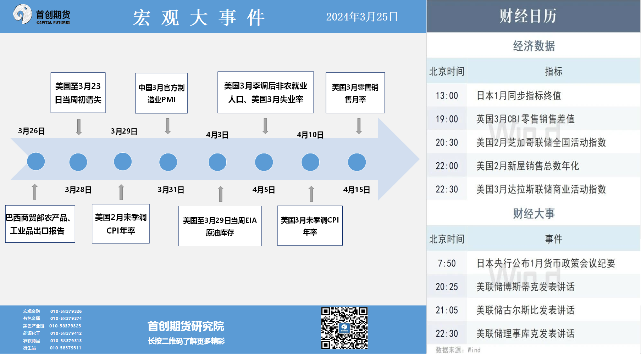The height and width of the screenshot is (354, 641).
Task: Click the 美国3月季调后非农就业人口 event box
Action: pyautogui.click(x=266, y=92)
